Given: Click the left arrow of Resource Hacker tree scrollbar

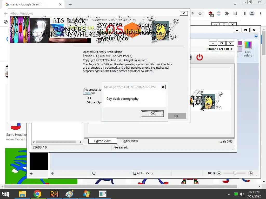Looking at the screenshot, I should pos(34,142).
